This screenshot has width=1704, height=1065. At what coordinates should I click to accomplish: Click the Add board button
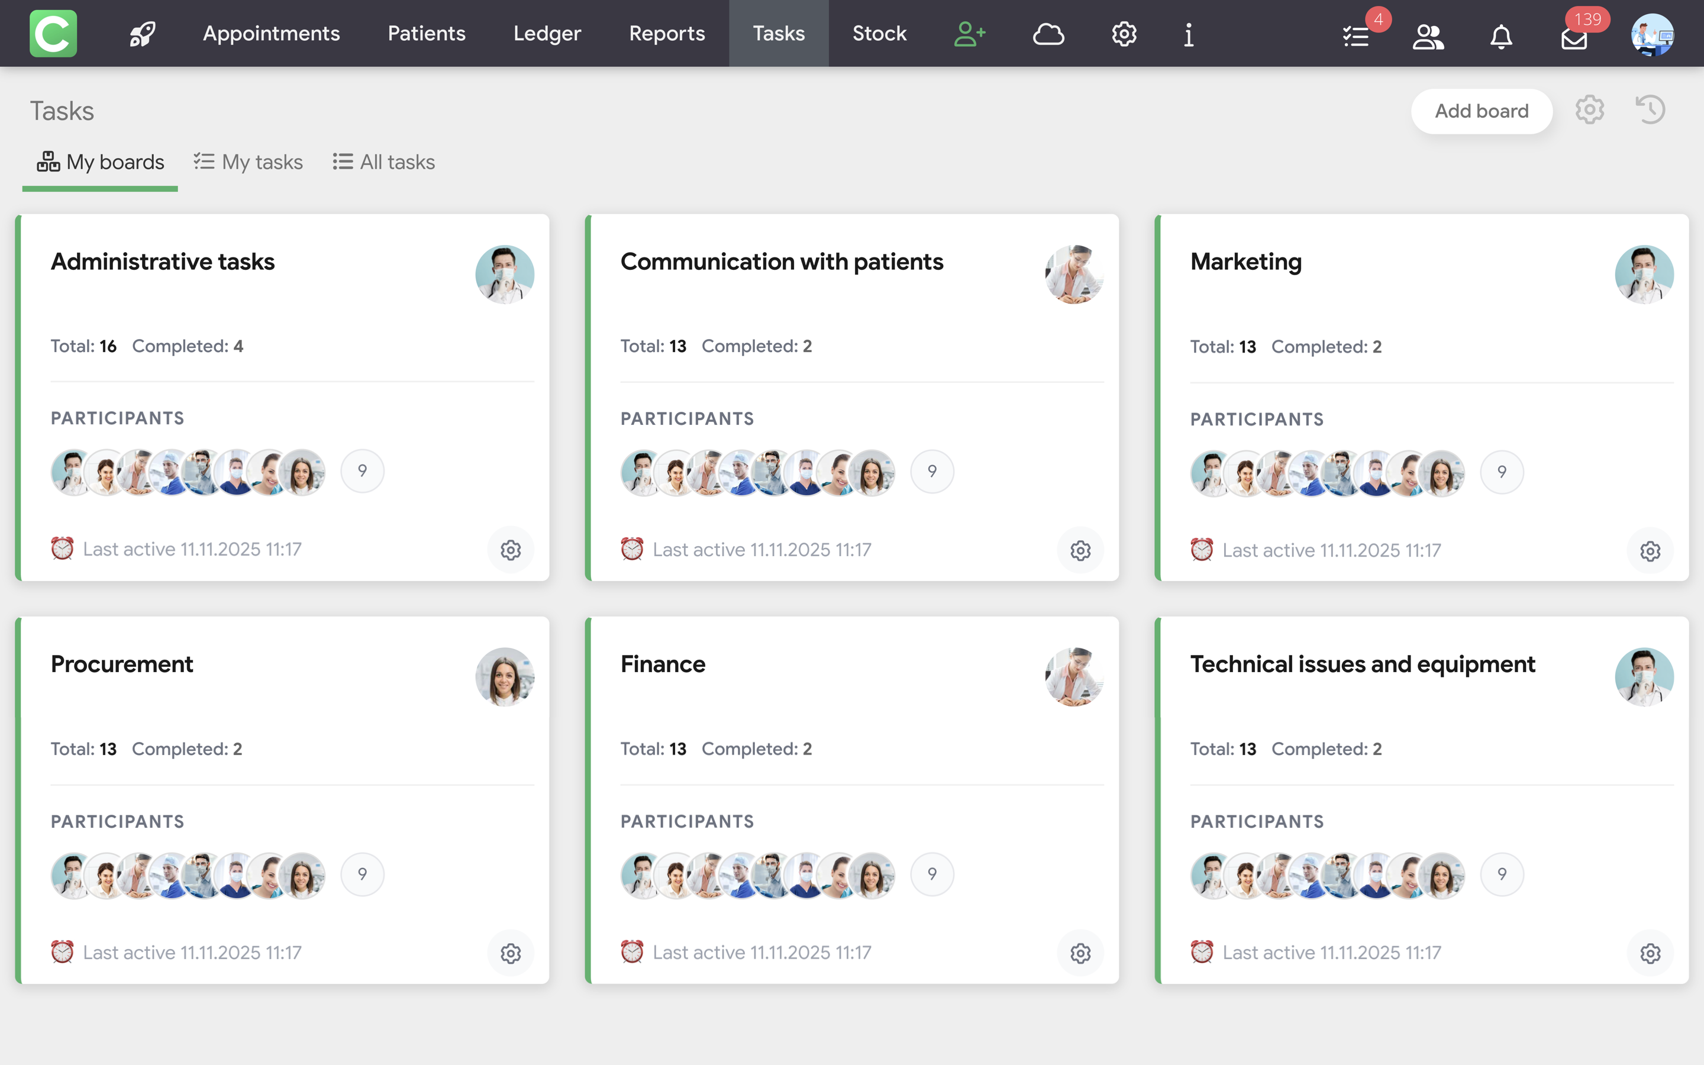click(x=1482, y=111)
